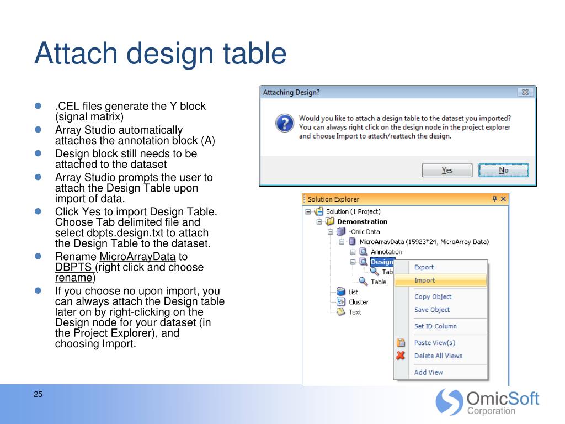Screen dimensions: 565x424
Task: Click the Solution (1 Project) node icon
Action: tap(318, 211)
